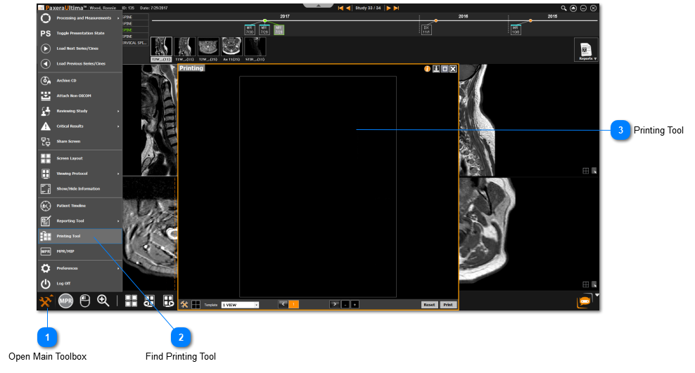
Task: Select the zoom magnifier tool
Action: [103, 301]
